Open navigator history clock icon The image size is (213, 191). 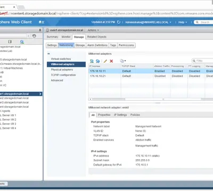(34, 36)
